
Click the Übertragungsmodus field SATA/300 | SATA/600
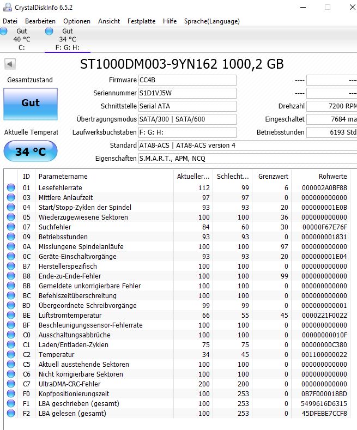point(187,119)
